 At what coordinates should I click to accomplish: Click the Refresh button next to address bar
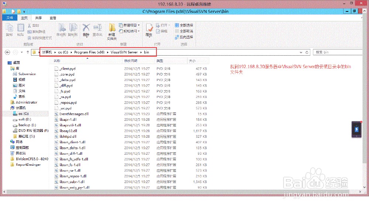307,52
